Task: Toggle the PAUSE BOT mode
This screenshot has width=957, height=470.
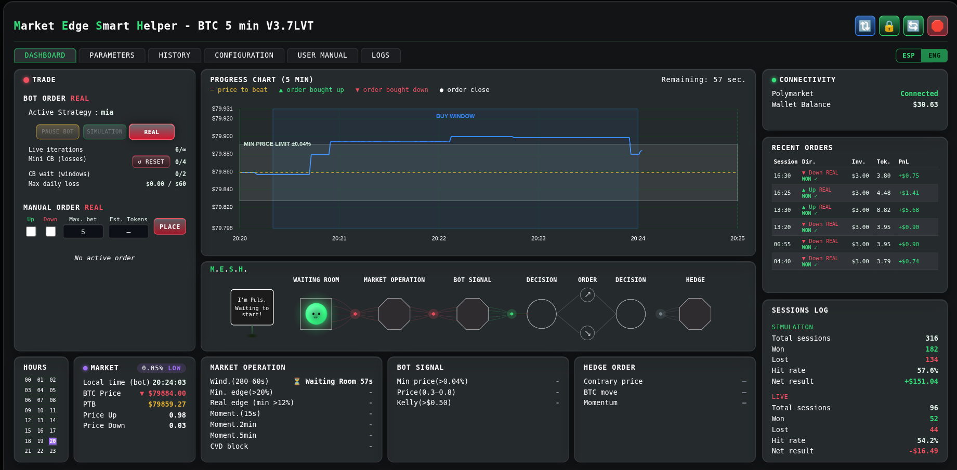Action: [x=58, y=132]
